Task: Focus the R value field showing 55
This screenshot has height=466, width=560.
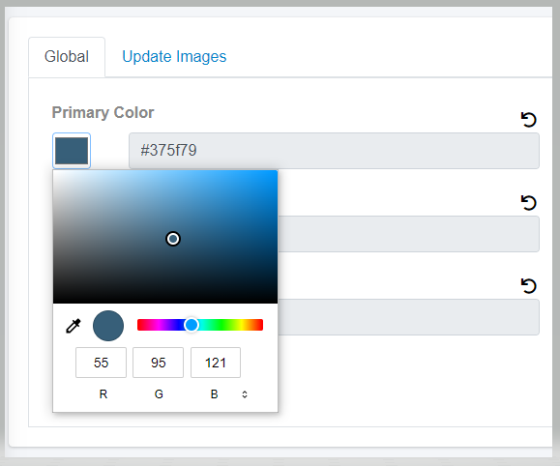Action: coord(102,363)
